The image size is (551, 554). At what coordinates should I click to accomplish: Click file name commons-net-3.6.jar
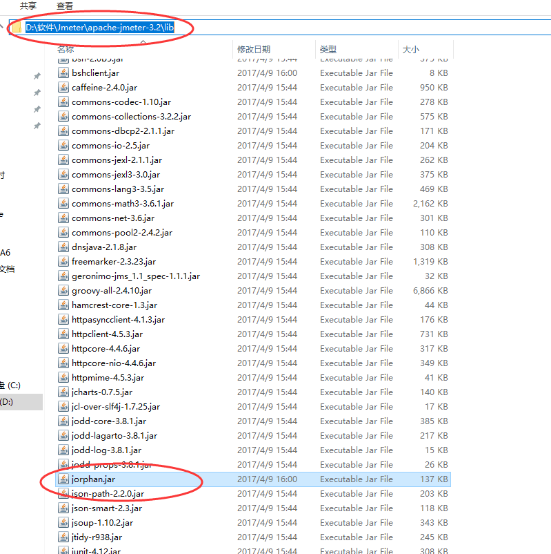tap(113, 218)
